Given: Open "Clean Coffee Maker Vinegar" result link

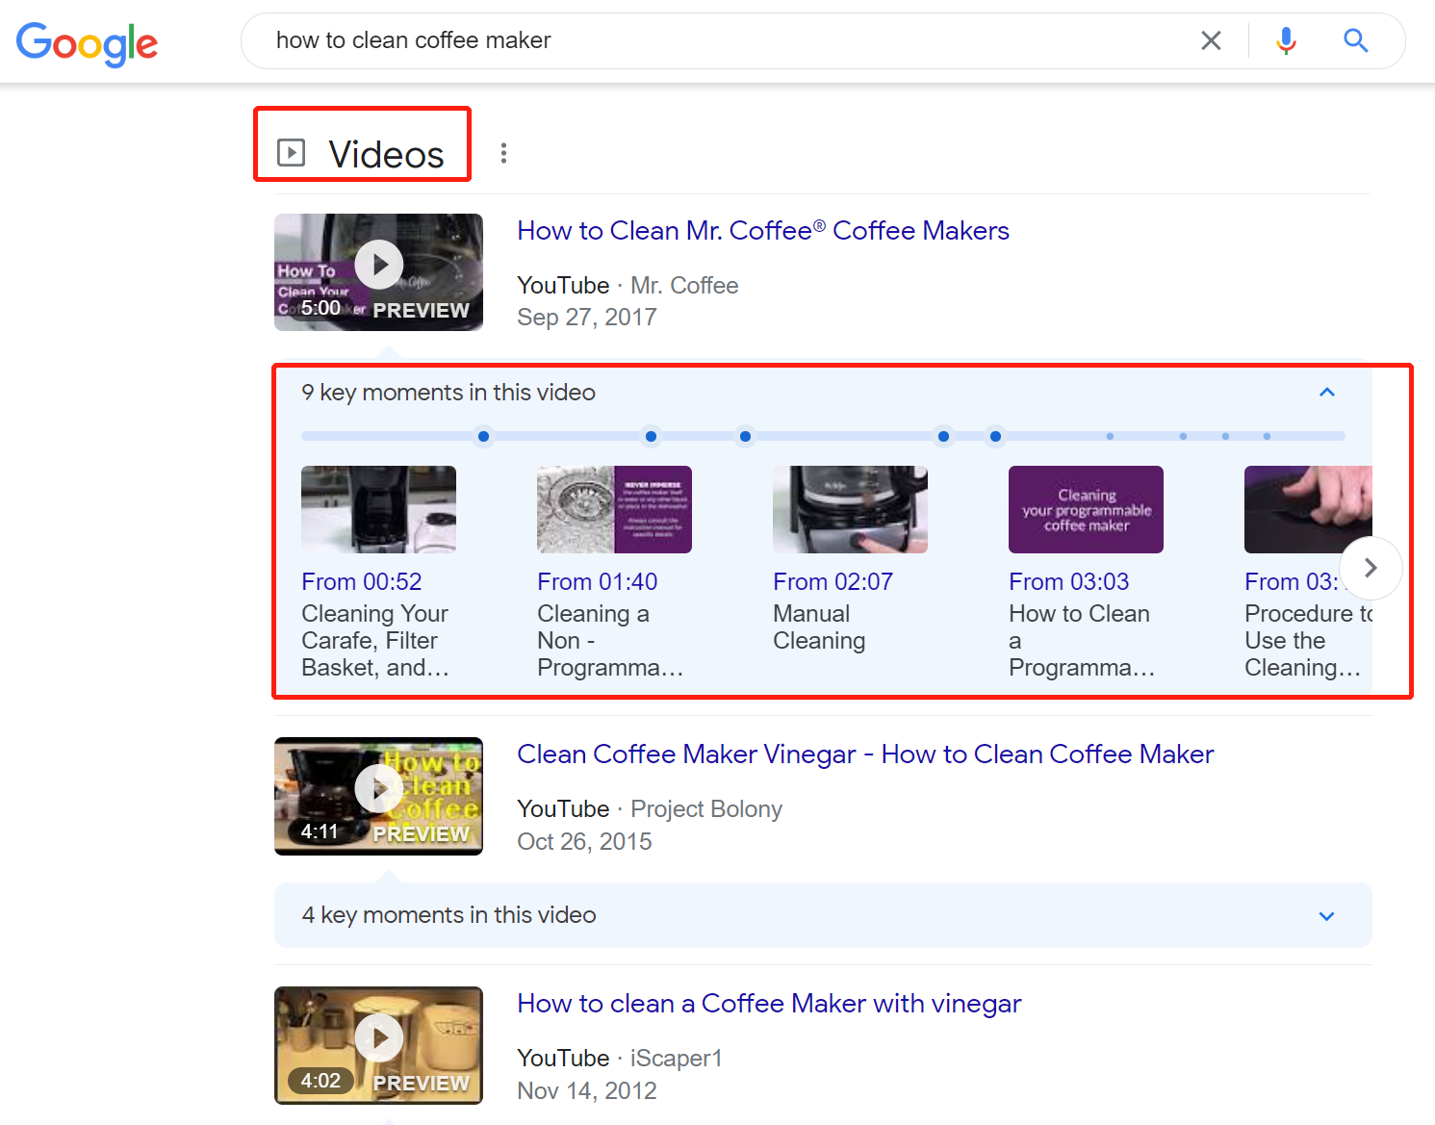Looking at the screenshot, I should 865,754.
